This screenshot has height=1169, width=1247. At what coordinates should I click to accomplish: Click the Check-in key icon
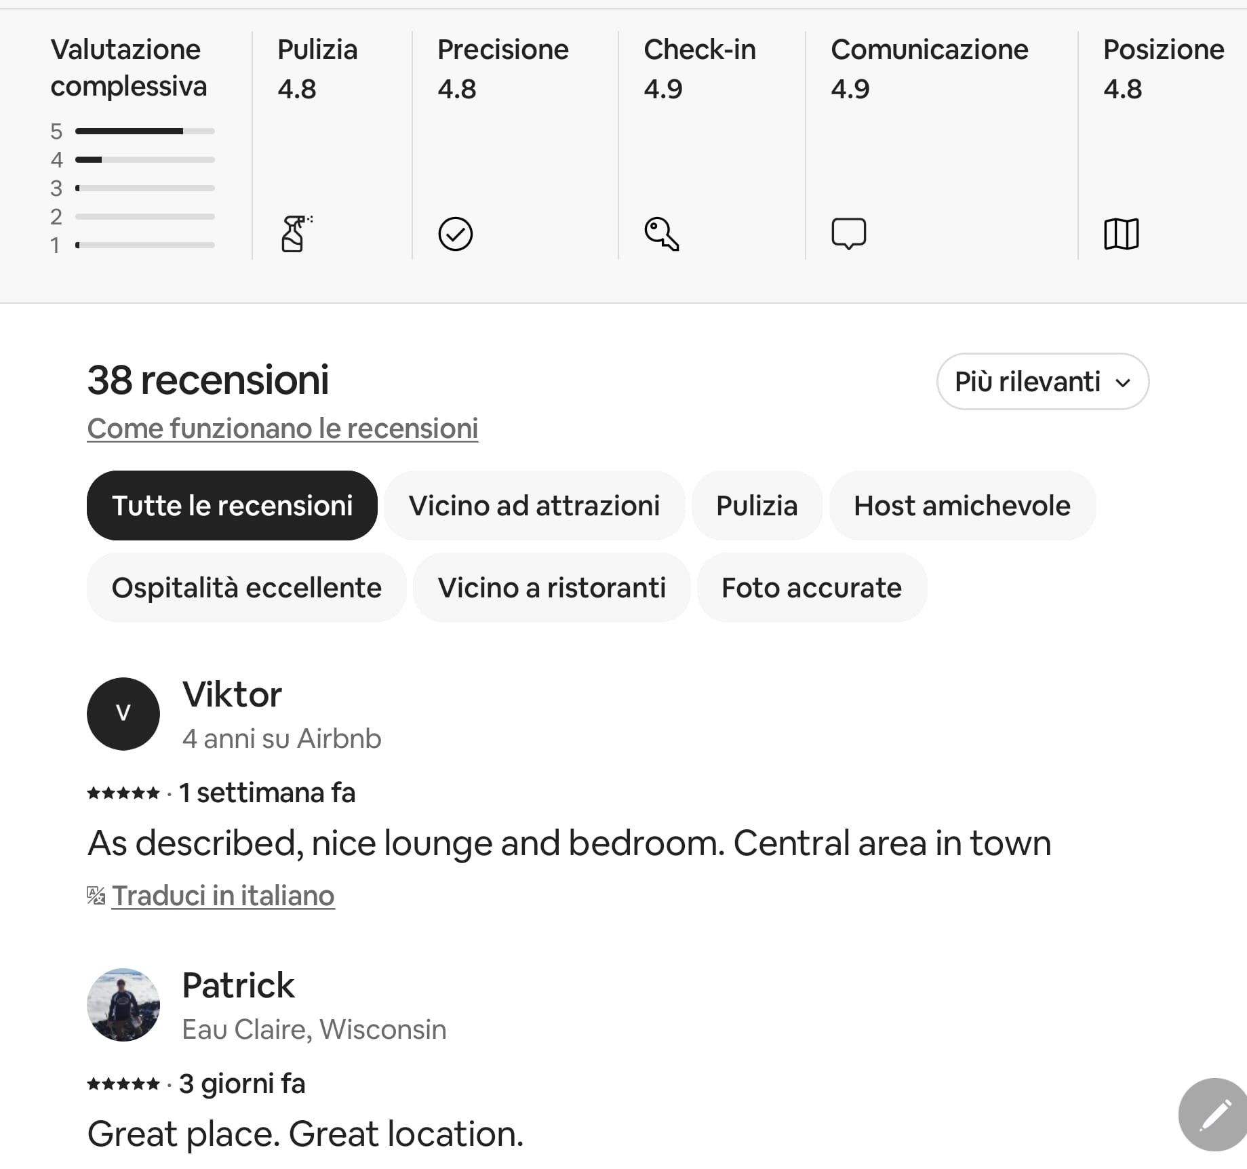click(661, 234)
